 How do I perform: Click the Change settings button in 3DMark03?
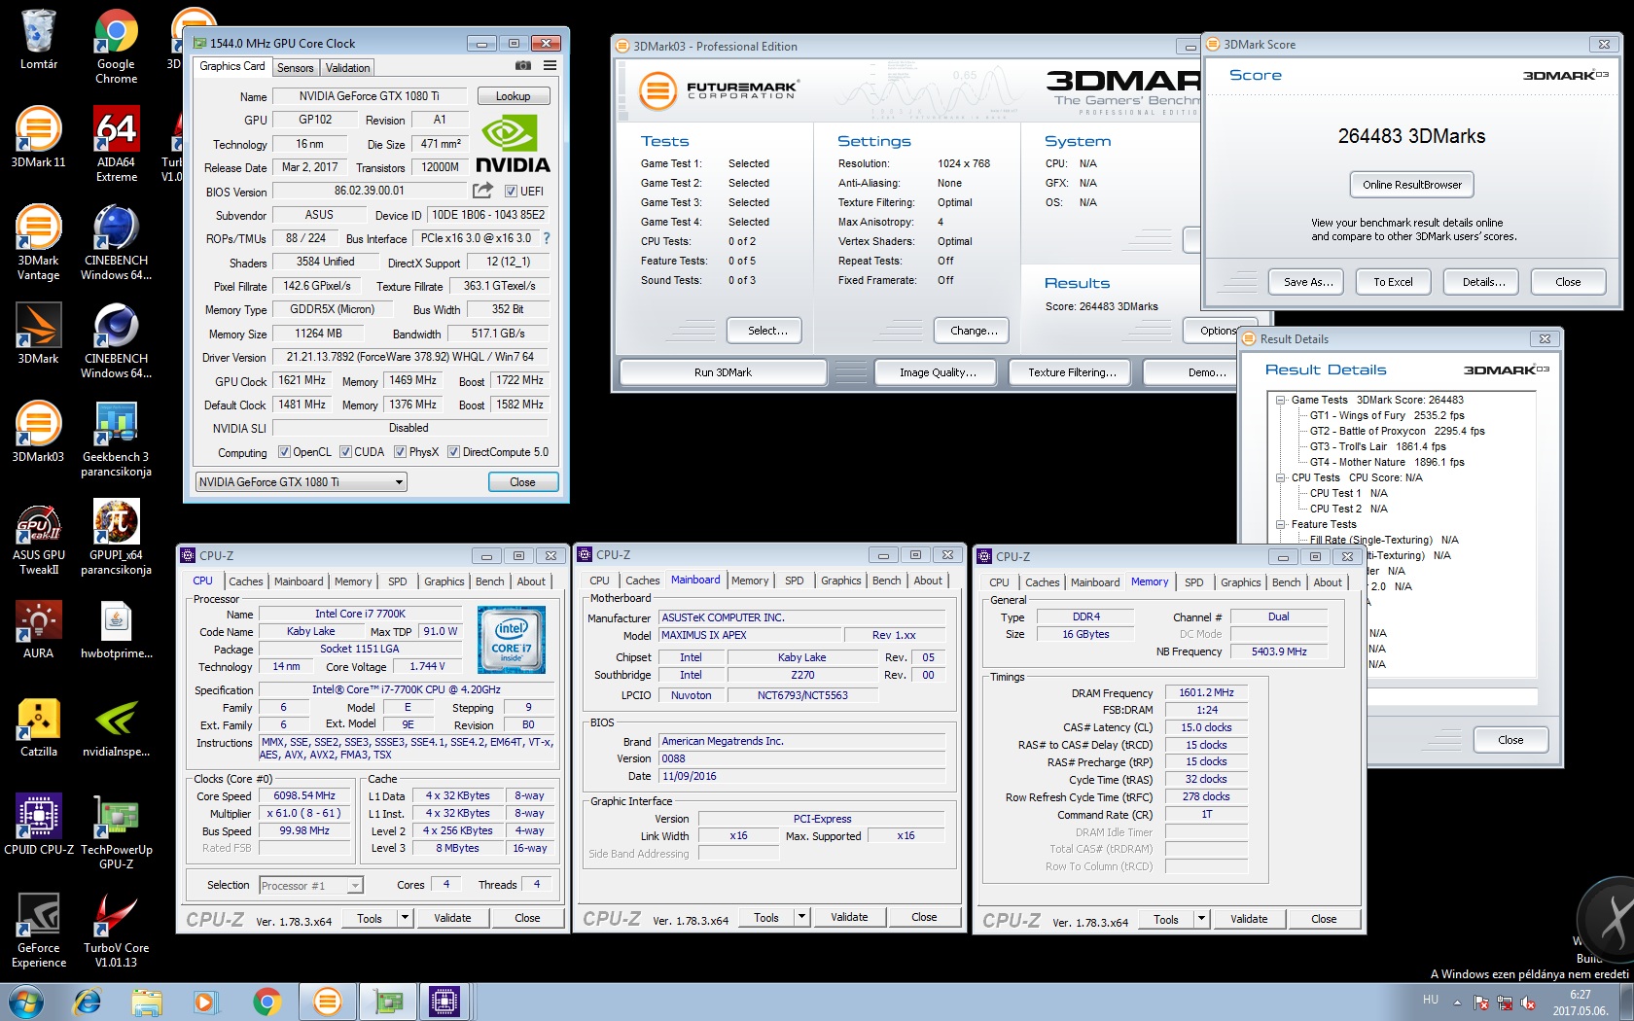coord(974,331)
